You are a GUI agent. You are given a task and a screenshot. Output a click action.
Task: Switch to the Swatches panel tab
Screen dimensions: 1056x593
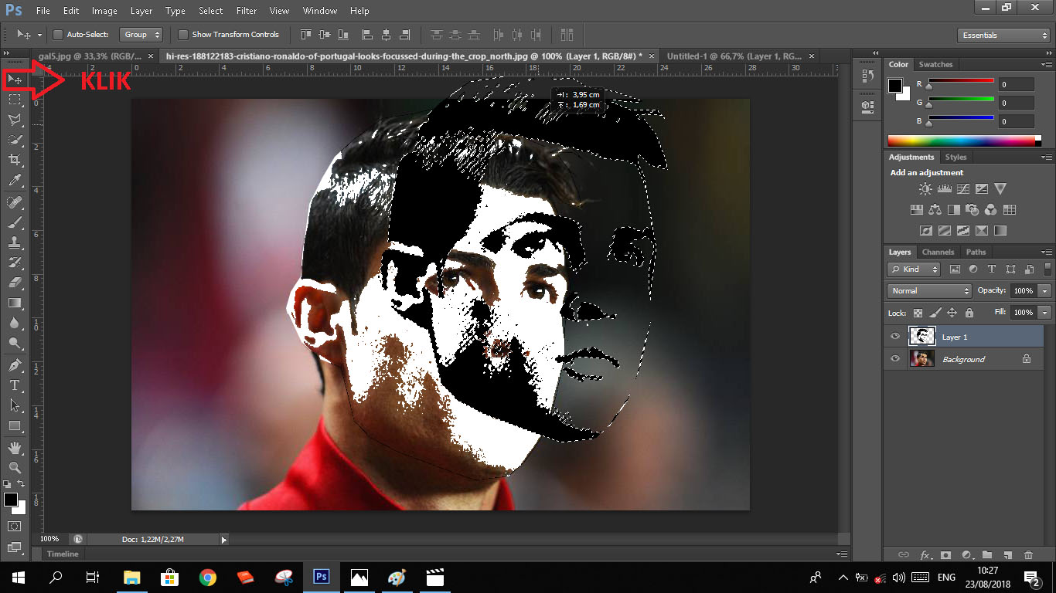pos(935,65)
